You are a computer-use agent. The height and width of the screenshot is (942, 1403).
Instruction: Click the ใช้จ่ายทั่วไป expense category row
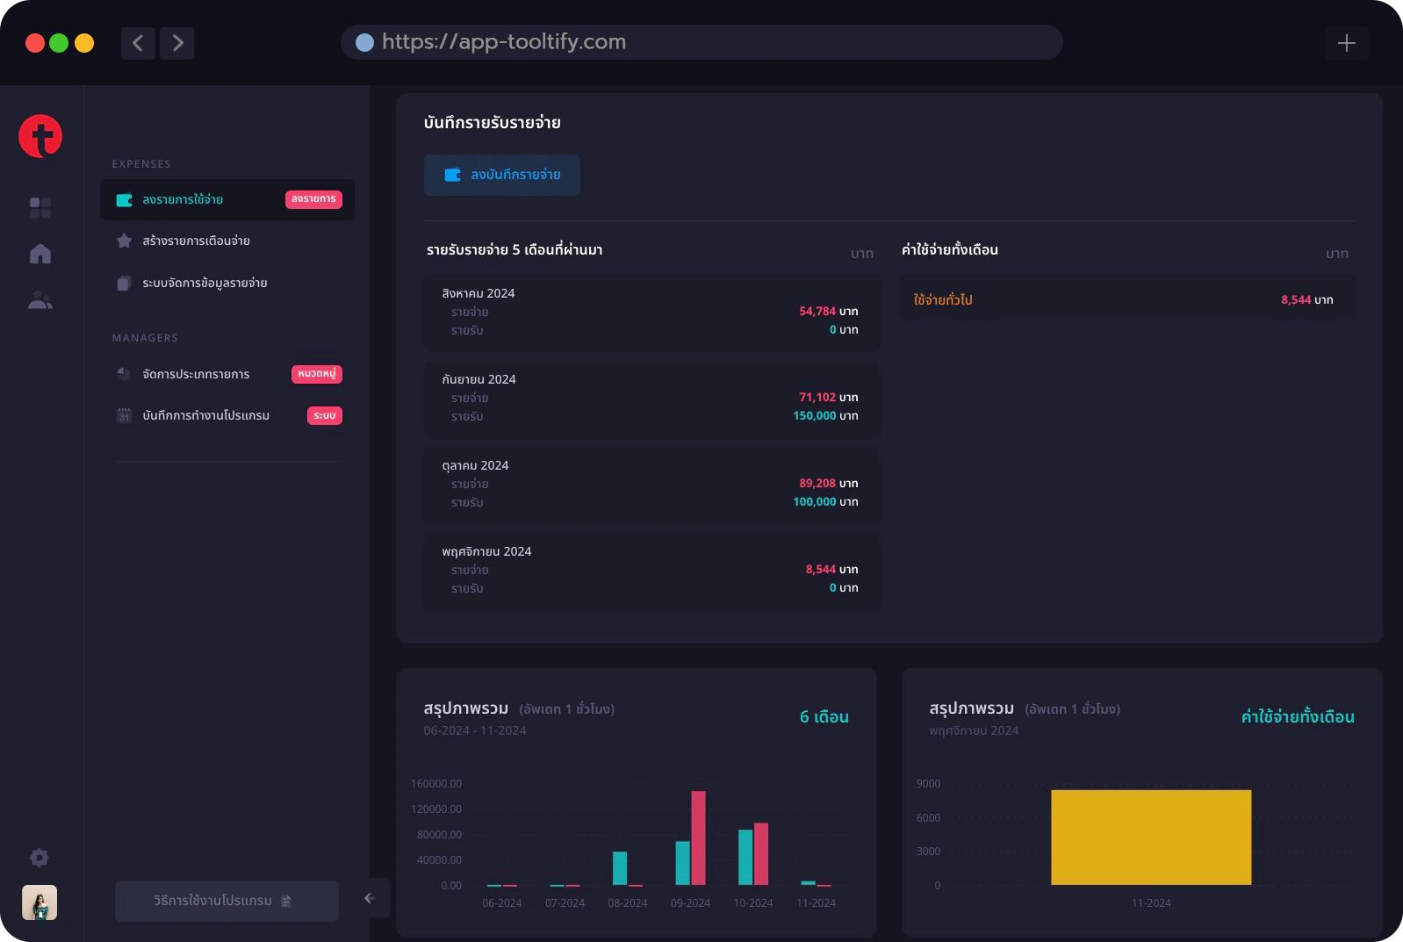click(x=1127, y=299)
